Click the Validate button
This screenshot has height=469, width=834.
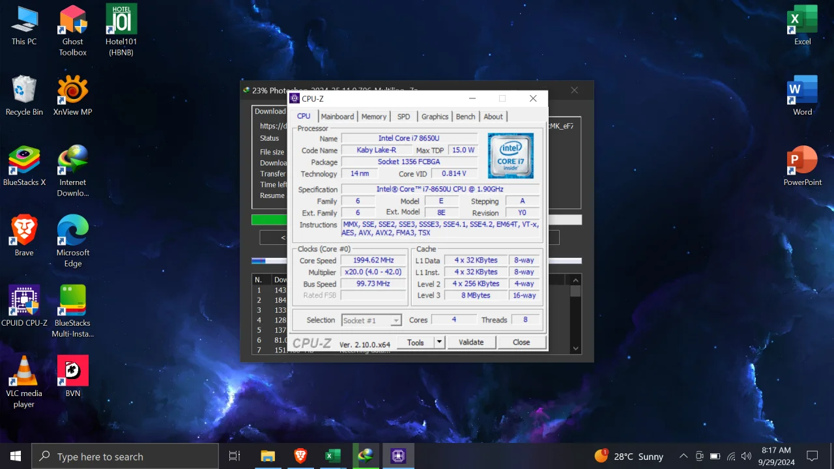[x=471, y=342]
